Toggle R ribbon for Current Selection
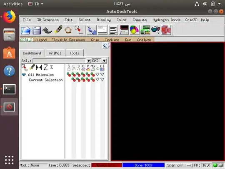Image resolution: width=225 pixels, height=169 pixels. (x=88, y=80)
